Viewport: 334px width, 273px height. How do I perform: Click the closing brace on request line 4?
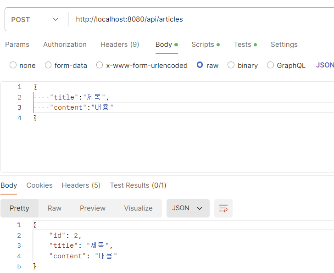[35, 118]
